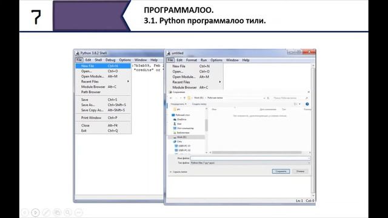Choose Save in Shell File menu

103,99
